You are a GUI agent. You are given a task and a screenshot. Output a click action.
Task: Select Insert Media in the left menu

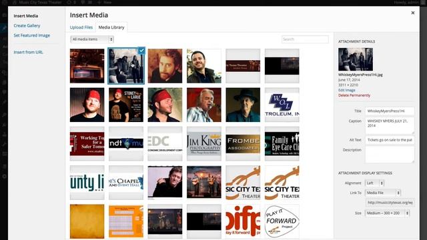[x=26, y=16]
